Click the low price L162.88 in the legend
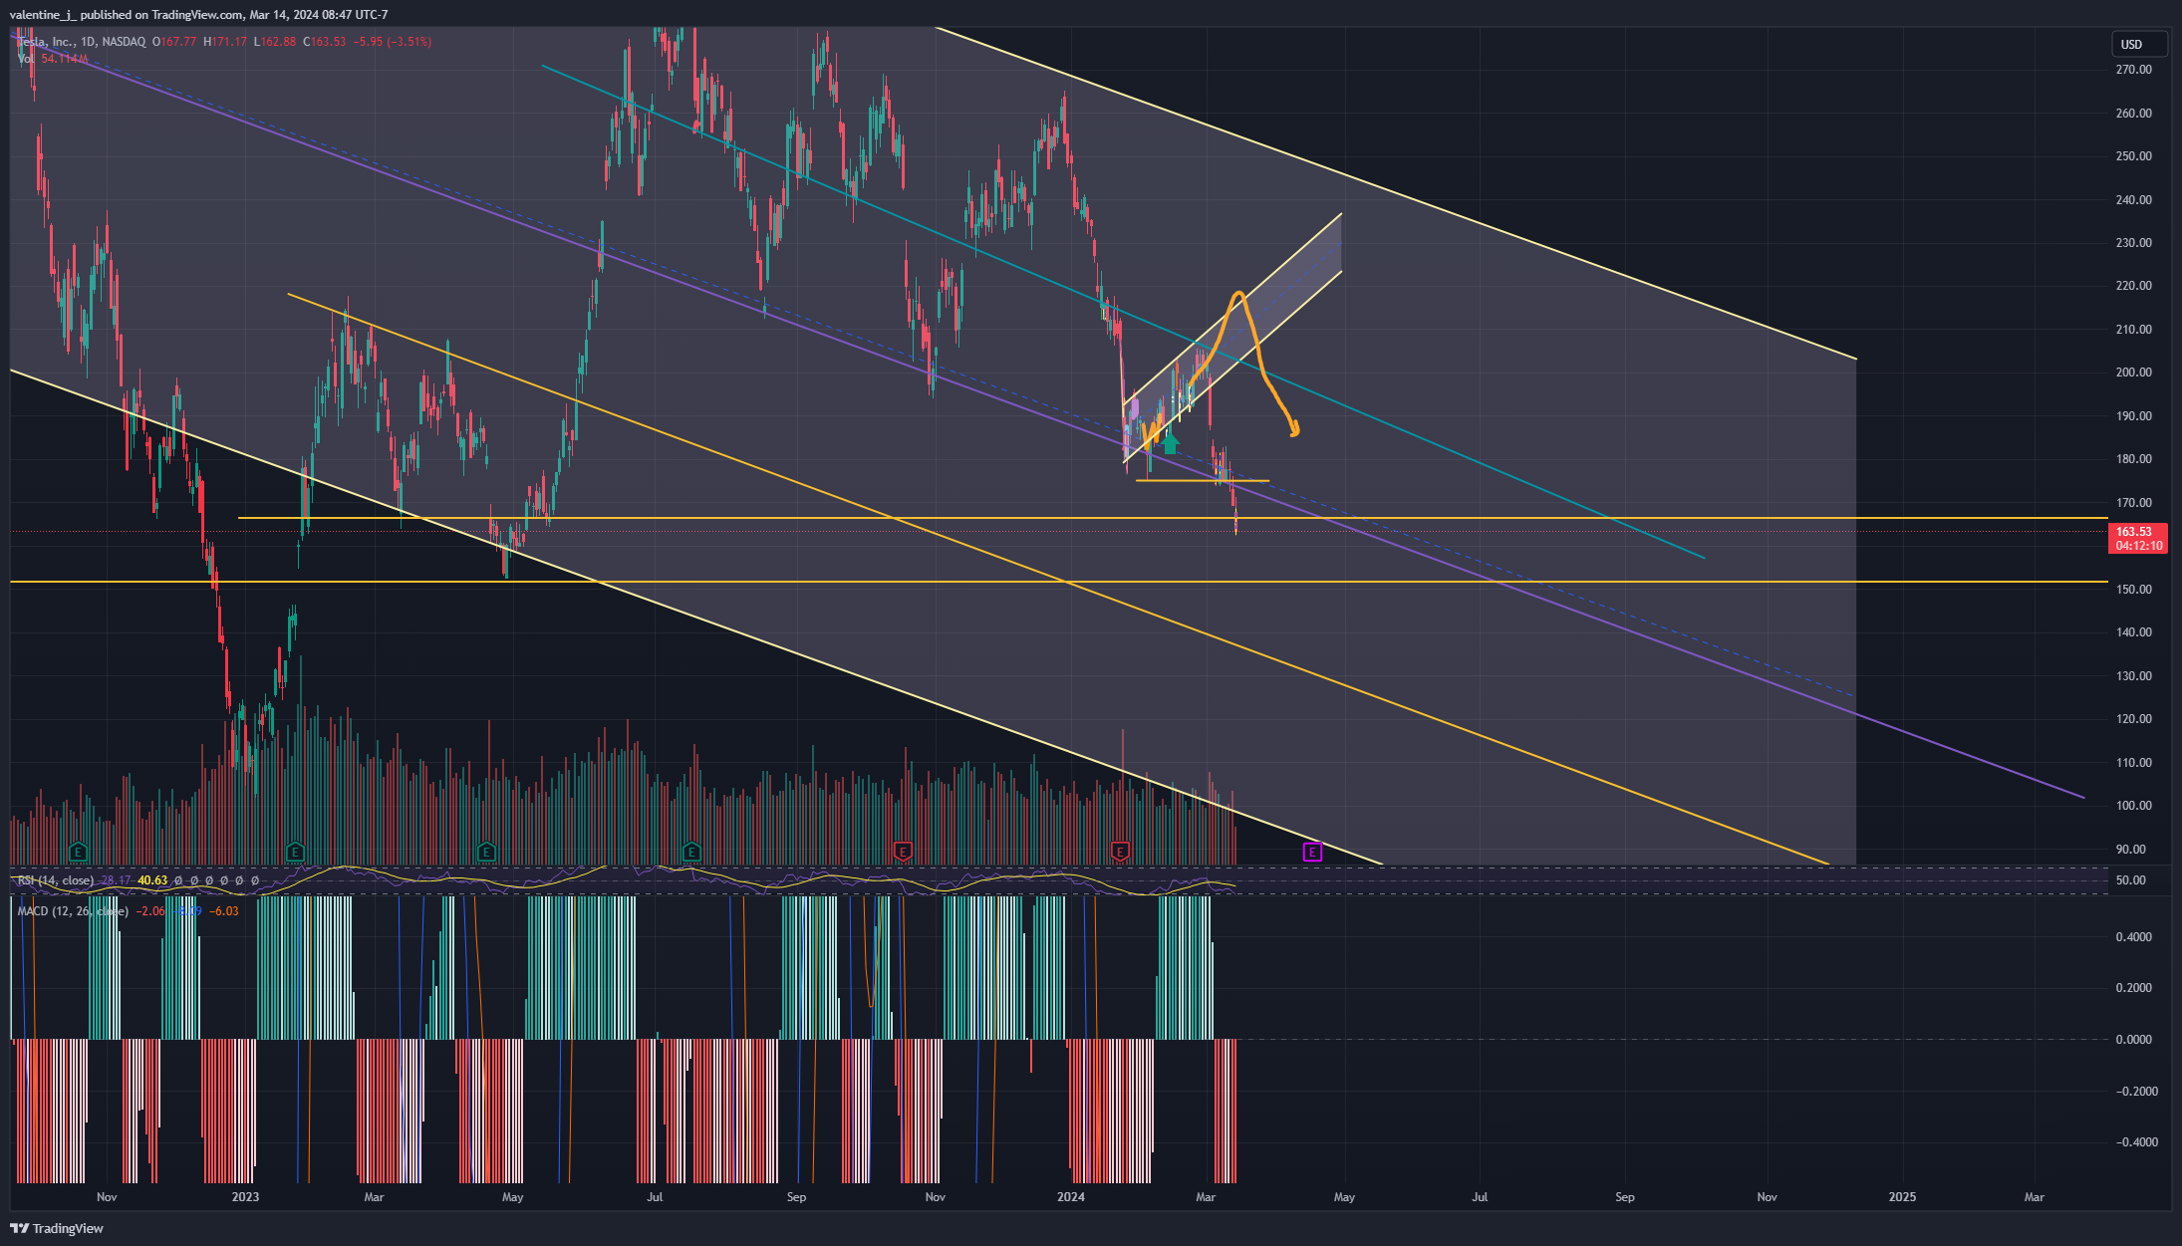2182x1246 pixels. 275,42
